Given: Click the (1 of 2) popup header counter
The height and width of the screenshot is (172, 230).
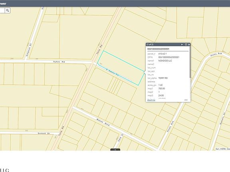Looking at the screenshot, I should 150,45.
